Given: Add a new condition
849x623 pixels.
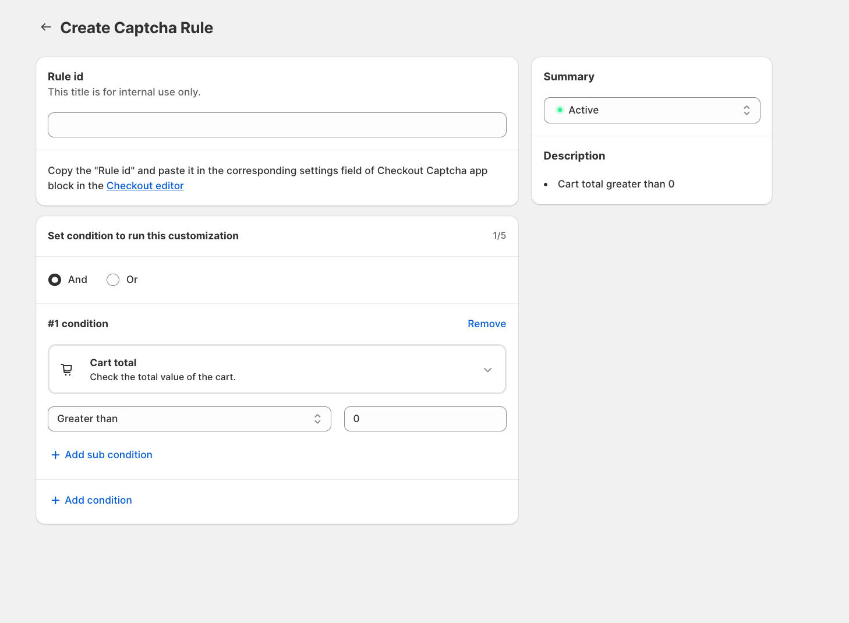Looking at the screenshot, I should (98, 500).
